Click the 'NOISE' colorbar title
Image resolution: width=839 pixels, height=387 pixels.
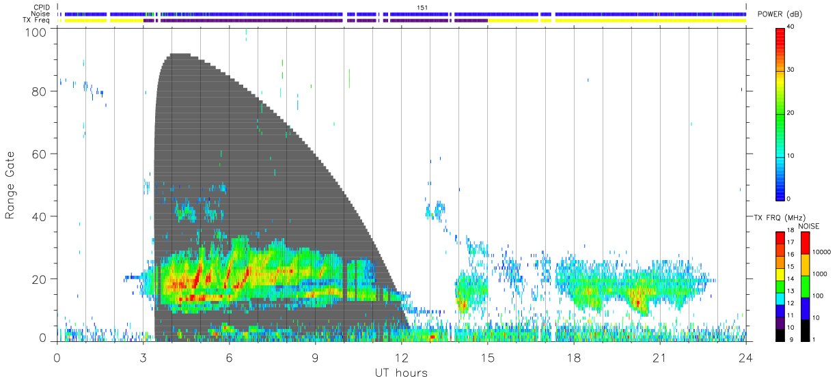(808, 226)
